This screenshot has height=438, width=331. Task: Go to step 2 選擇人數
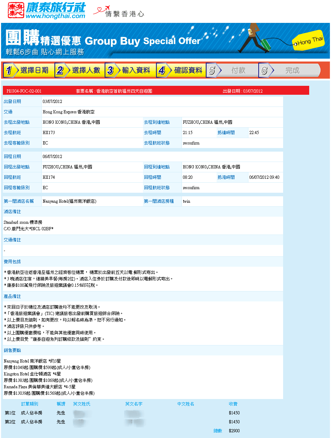pos(86,70)
